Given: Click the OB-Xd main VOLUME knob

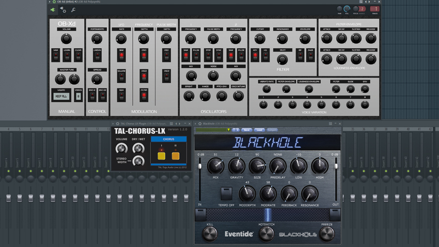Looking at the screenshot, I should click(x=66, y=39).
